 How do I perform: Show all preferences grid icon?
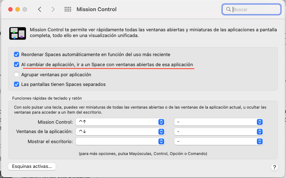[68, 9]
